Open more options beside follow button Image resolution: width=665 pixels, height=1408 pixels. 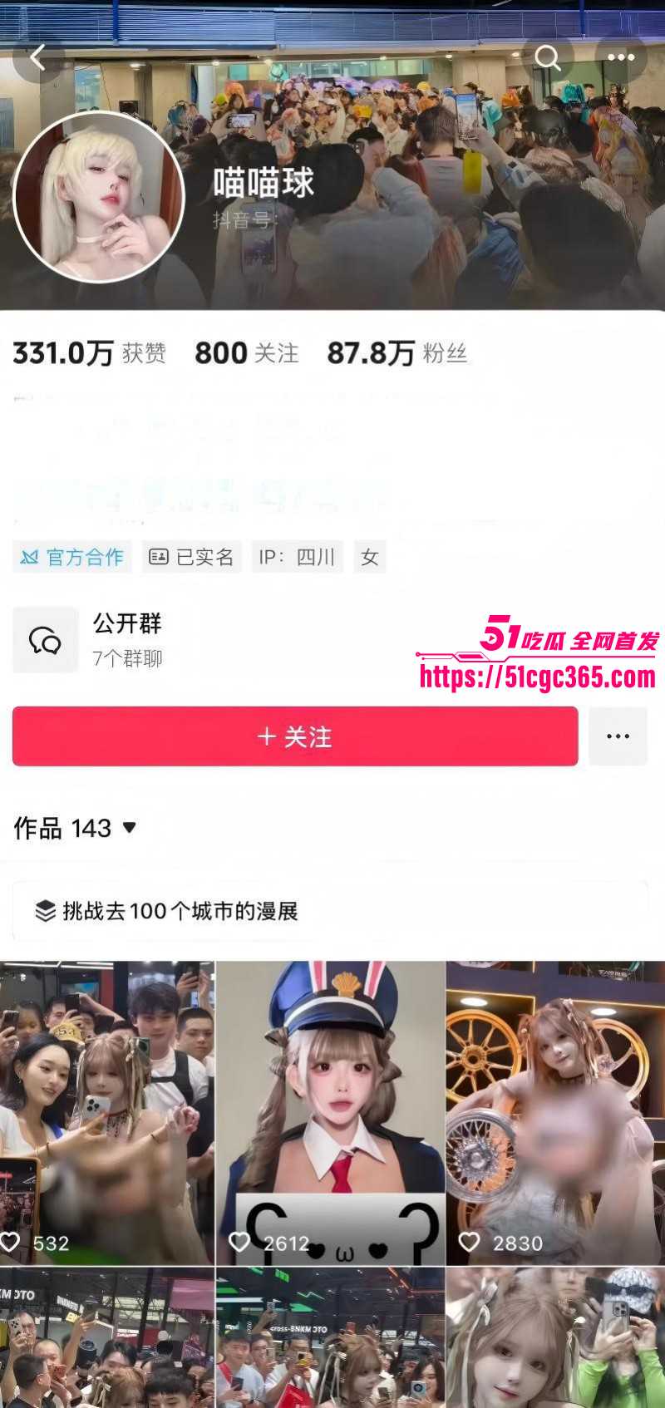[x=618, y=736]
